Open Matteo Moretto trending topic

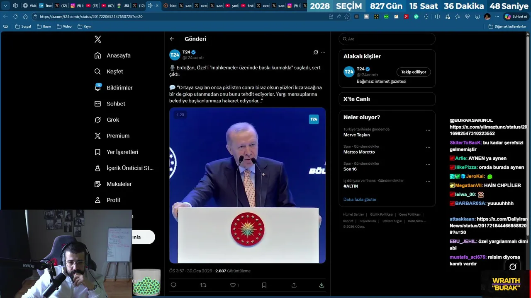359,152
